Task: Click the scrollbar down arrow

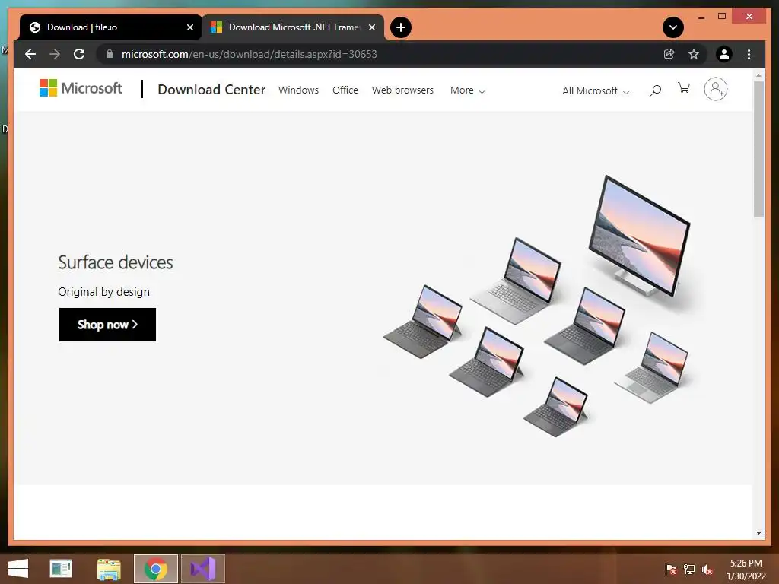Action: pyautogui.click(x=758, y=533)
